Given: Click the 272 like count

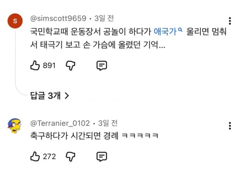Looking at the screenshot, I should click(x=49, y=156).
